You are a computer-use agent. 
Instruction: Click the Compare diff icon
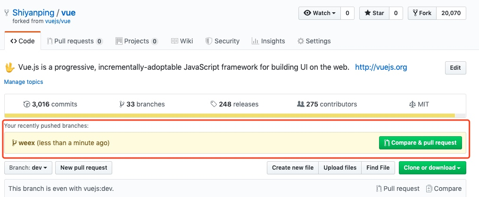click(429, 189)
